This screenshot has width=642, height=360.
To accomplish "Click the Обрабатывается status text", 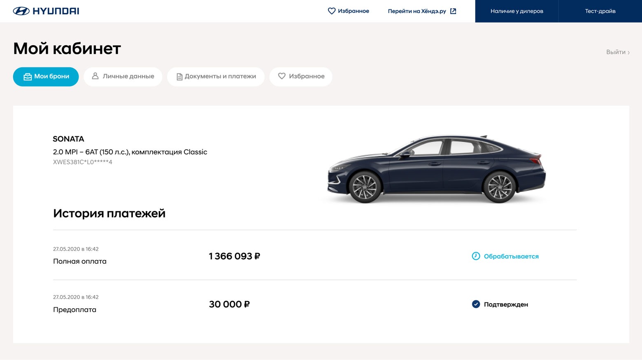I will [511, 256].
